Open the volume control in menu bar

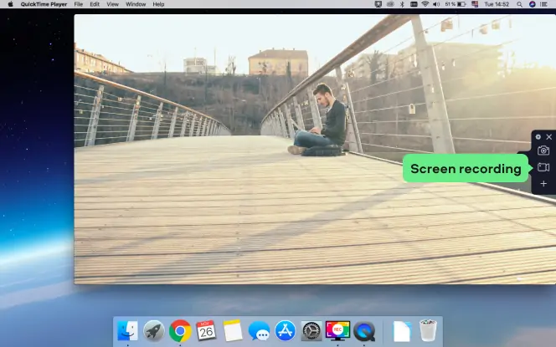(x=436, y=4)
